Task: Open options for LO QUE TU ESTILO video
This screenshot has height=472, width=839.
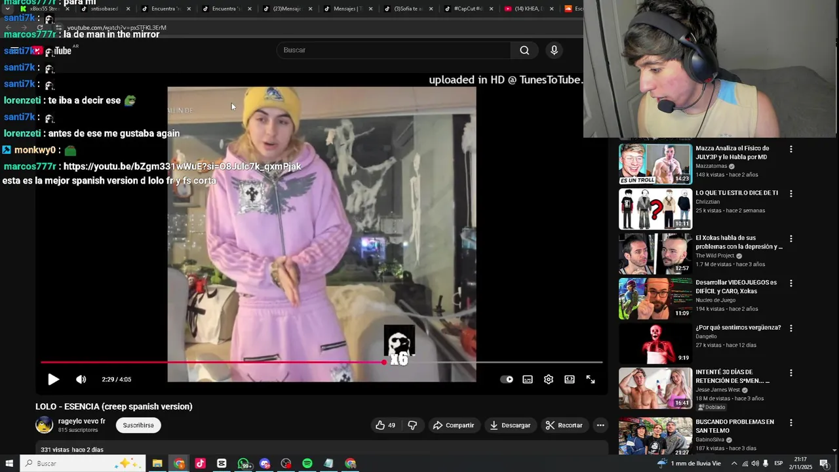Action: tap(791, 194)
